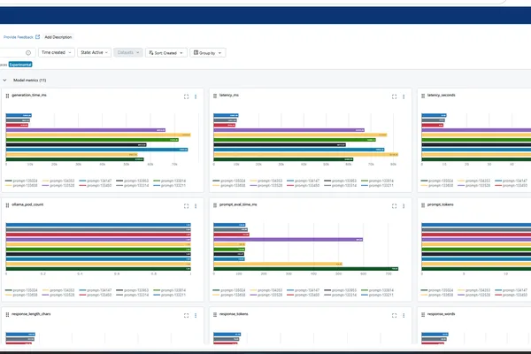Click the 'response_length_chars' chart title

[x=31, y=314]
